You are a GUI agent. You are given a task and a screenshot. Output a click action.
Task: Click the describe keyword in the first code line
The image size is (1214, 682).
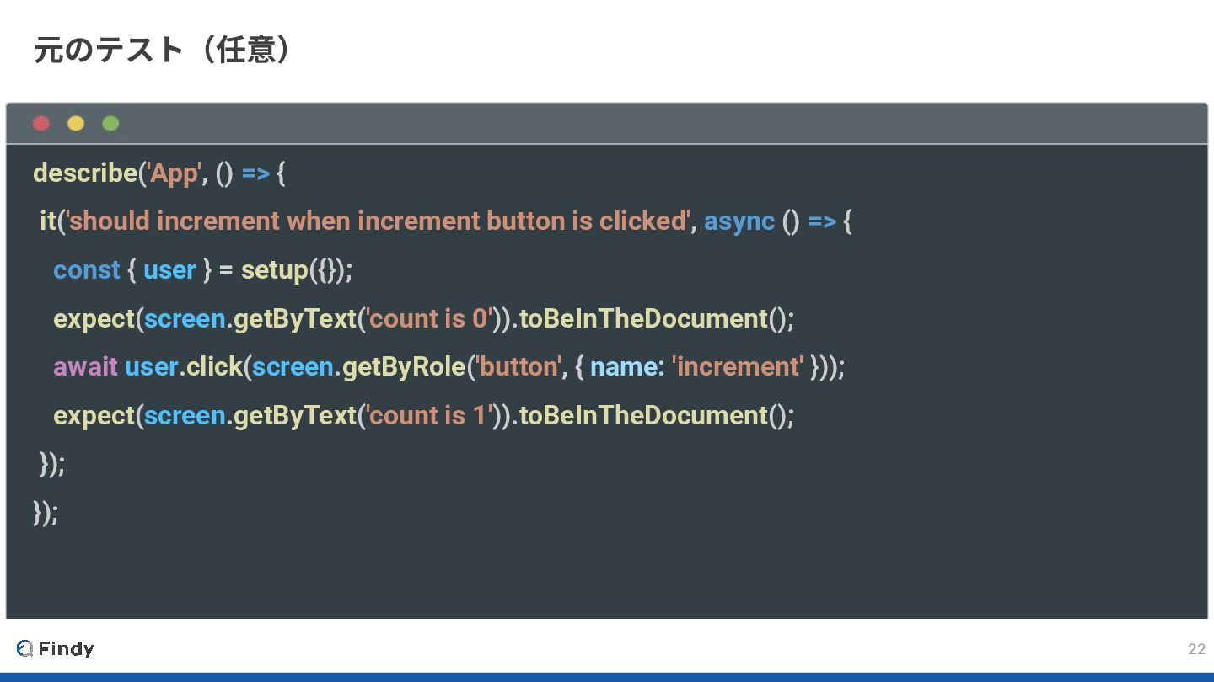coord(84,173)
